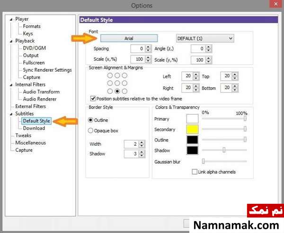Viewport: 284px width, 233px height.
Task: Decrease Bottom margin with the down arrow
Action: pyautogui.click(x=235, y=90)
